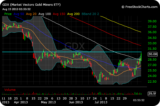This screenshot has width=160, height=106.
Task: Click the 22.50 price axis label
Action: [x=152, y=82]
